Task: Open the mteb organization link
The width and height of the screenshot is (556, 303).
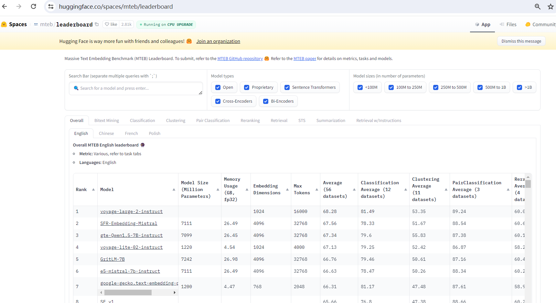Action: coord(46,24)
